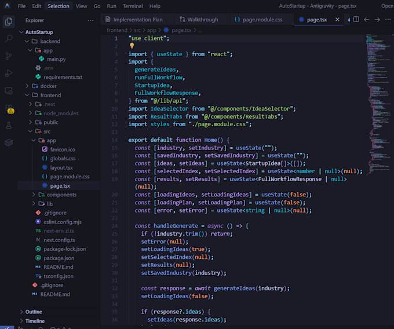Screen dimensions: 394x329
Task: Click the box-shaped activity bar icon
Action: pos(9,142)
